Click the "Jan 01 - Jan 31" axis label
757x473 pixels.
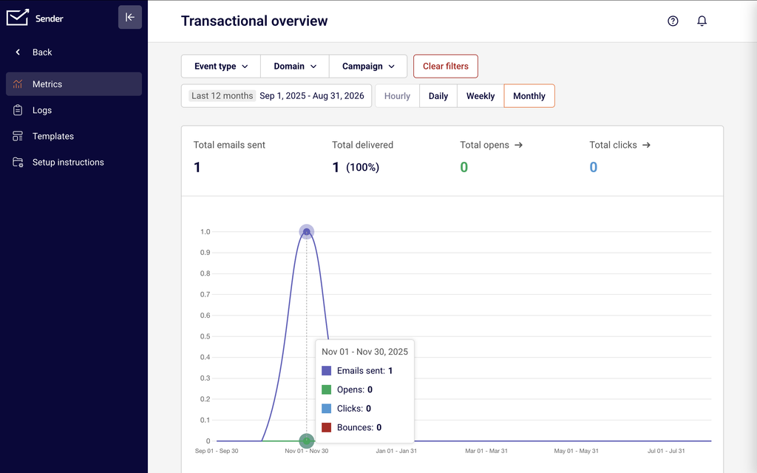[x=396, y=451]
